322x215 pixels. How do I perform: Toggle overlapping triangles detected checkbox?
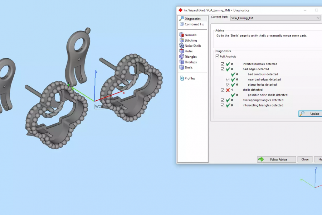[x=223, y=100]
